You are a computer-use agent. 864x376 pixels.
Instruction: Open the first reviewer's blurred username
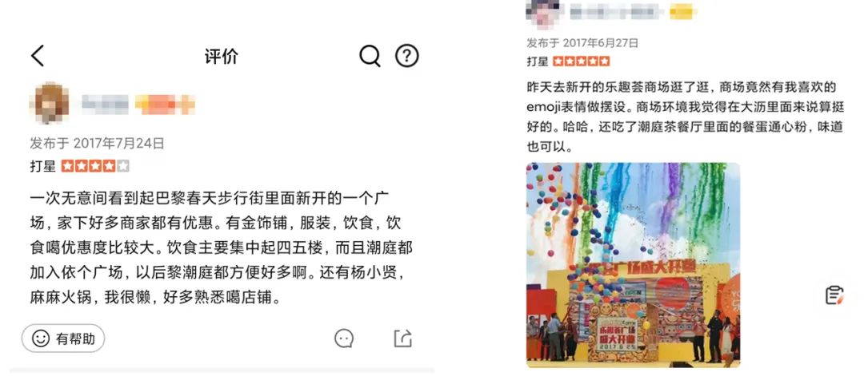(105, 105)
